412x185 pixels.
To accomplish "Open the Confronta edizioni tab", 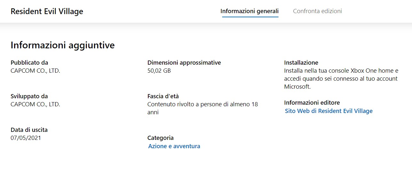I will coord(318,11).
